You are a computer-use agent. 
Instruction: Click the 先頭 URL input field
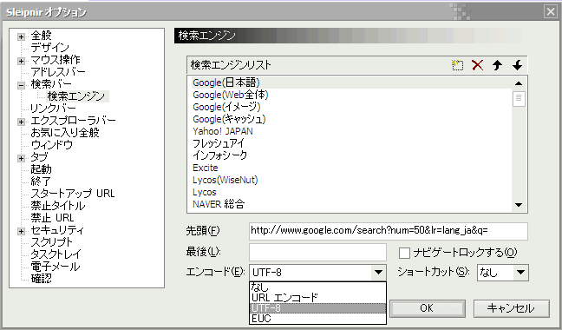tap(389, 231)
